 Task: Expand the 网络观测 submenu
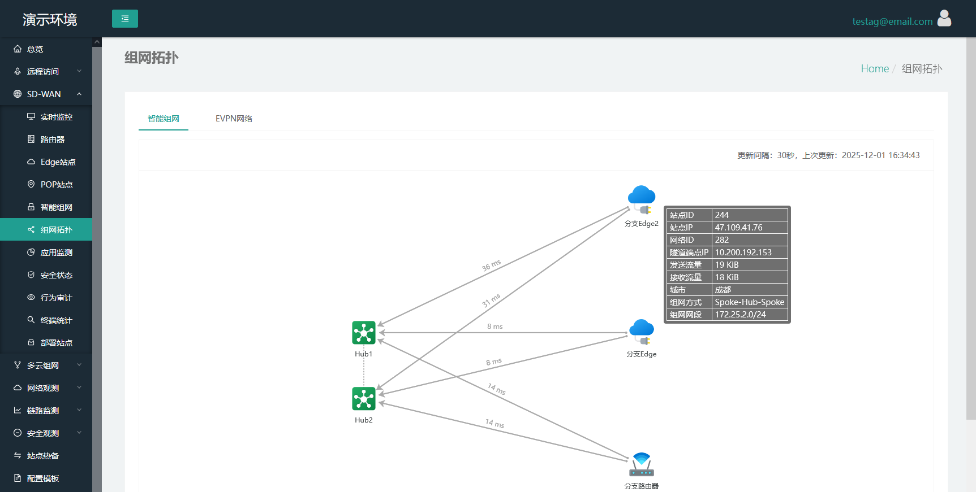coord(46,388)
